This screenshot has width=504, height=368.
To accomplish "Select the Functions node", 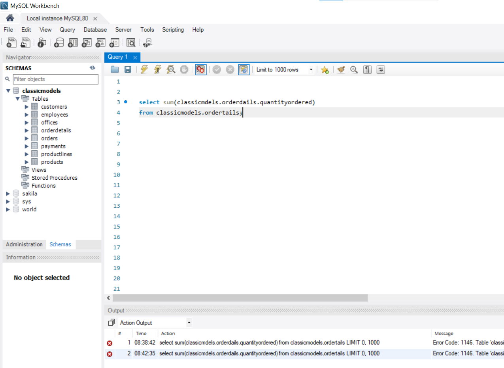I will (x=44, y=186).
